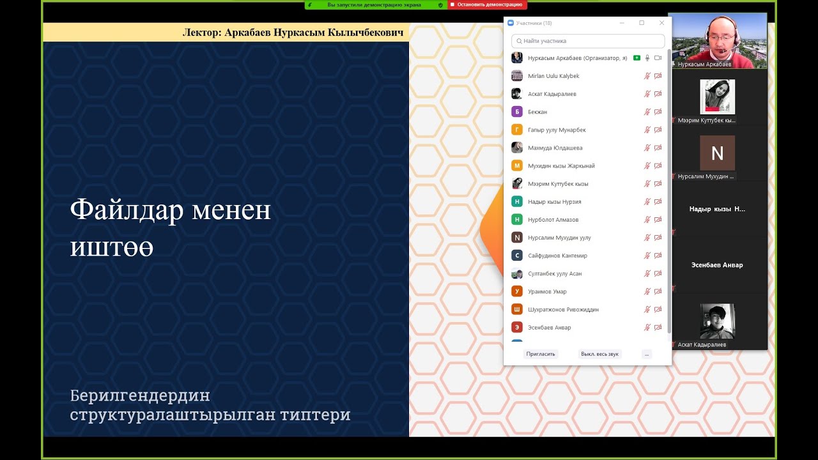This screenshot has height=460, width=818.
Task: Click disabled camera icon for Ураимов Умар
Action: (658, 291)
